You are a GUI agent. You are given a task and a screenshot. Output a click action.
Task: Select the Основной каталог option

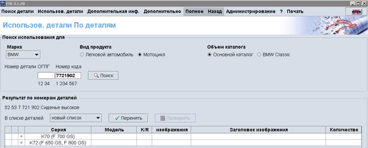pyautogui.click(x=210, y=55)
